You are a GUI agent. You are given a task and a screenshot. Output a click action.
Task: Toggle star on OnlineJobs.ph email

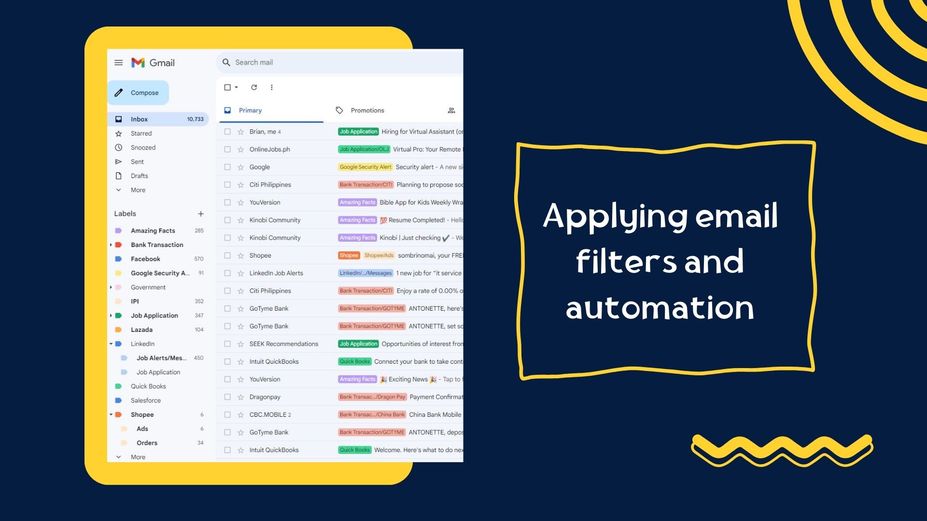tap(240, 149)
